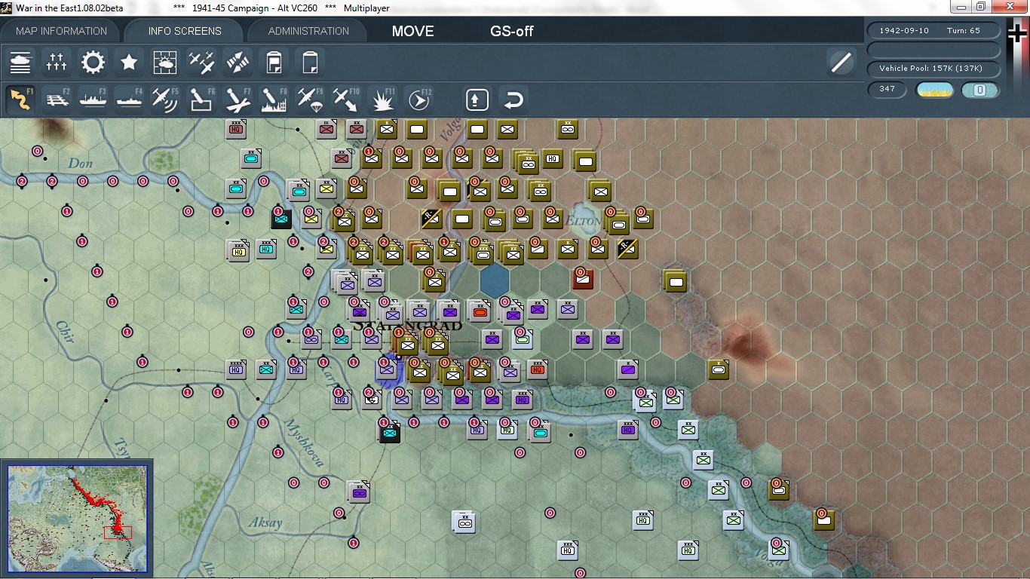Select F2 rail movement mode

point(57,100)
